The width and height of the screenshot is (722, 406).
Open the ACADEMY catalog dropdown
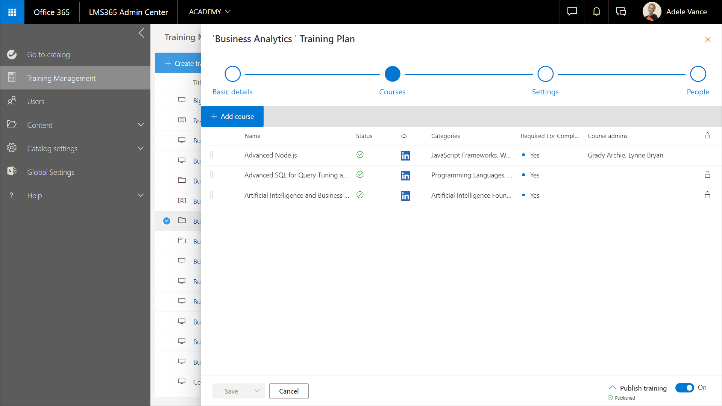pos(209,12)
